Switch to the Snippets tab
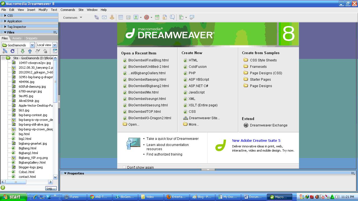Image resolution: width=358 pixels, height=201 pixels. click(x=32, y=38)
